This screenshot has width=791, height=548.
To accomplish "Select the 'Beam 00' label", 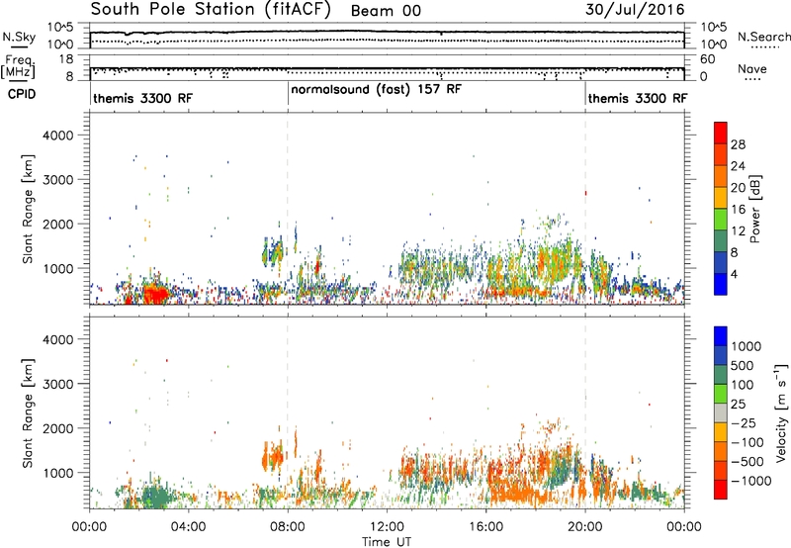I will click(386, 11).
